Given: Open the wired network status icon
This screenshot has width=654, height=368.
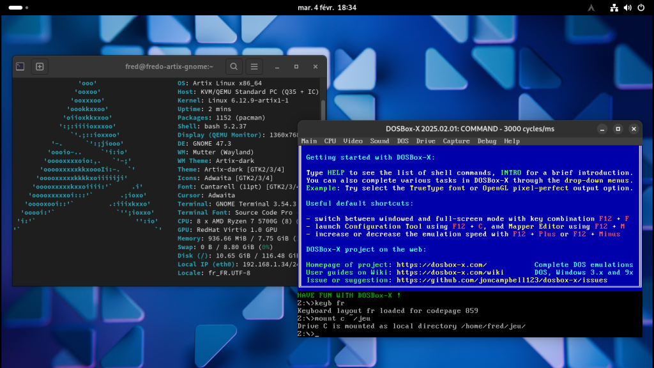Looking at the screenshot, I should coord(614,8).
